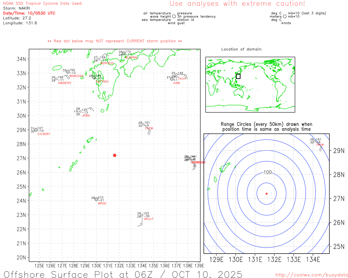The image size is (348, 278).
Task: Click the red dot disclaimer note above map
Action: [x=115, y=41]
